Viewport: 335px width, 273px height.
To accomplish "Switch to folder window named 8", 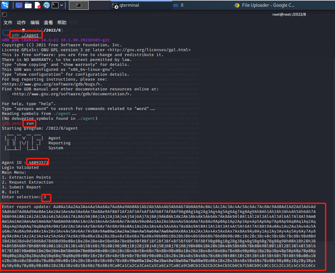I will tap(179, 5).
